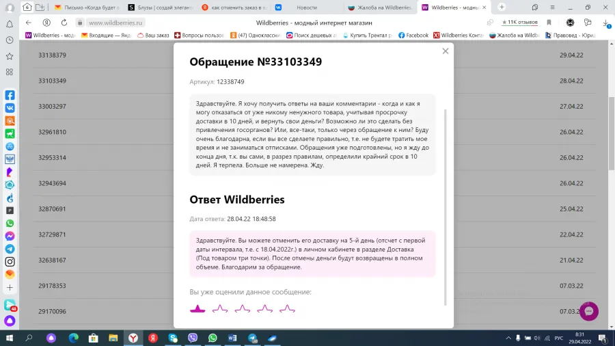
Task: Open Facebook bookmark in bookmarks bar
Action: 413,36
